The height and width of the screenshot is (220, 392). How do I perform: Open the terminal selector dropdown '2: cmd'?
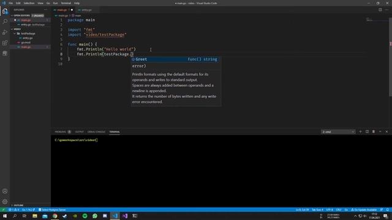pyautogui.click(x=338, y=132)
